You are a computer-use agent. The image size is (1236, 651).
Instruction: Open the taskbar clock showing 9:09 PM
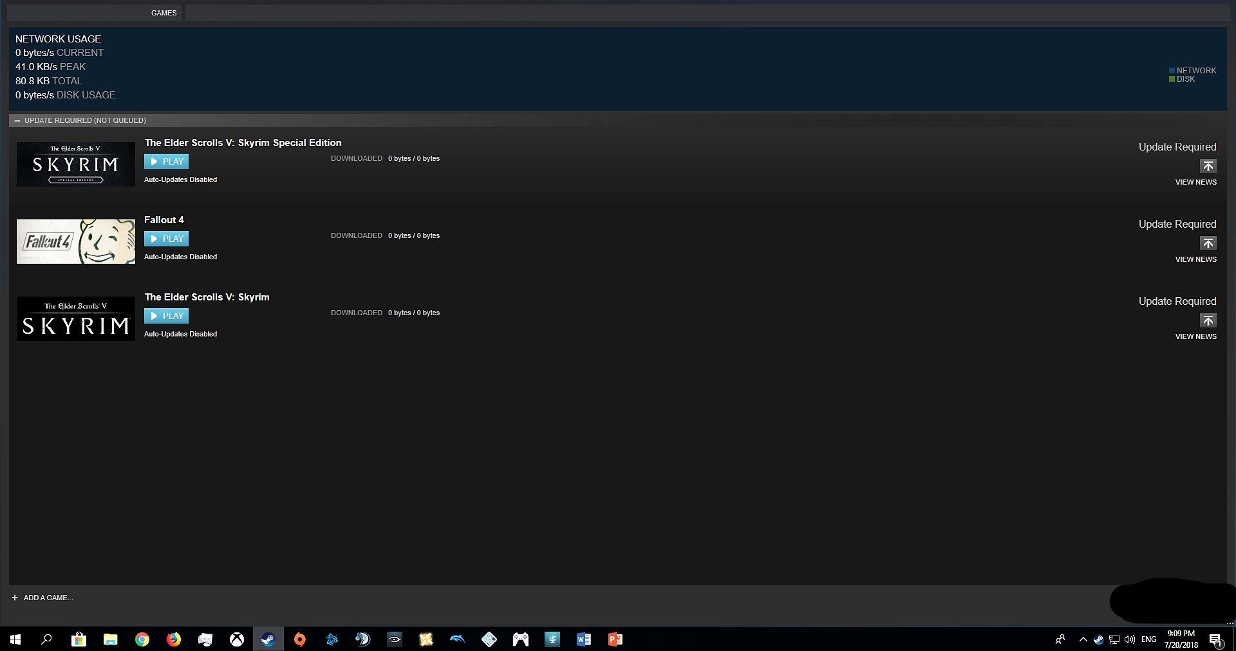(x=1181, y=639)
